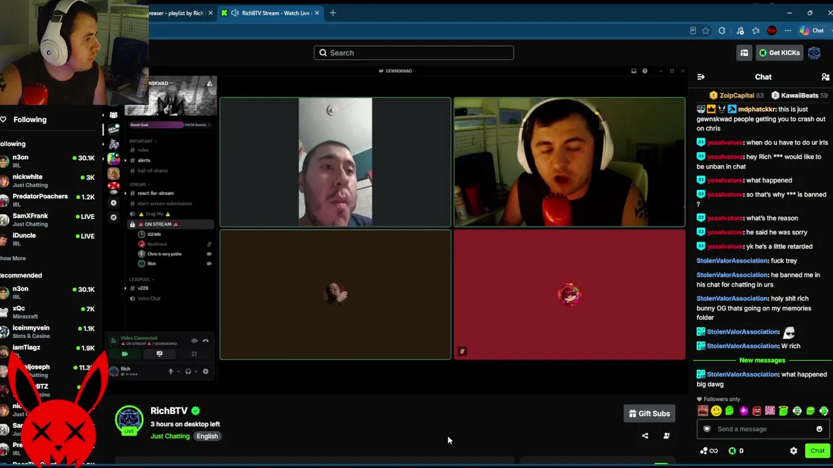Viewport: 833px width, 468px height.
Task: Click the RichBTV live channel avatar
Action: 129,420
